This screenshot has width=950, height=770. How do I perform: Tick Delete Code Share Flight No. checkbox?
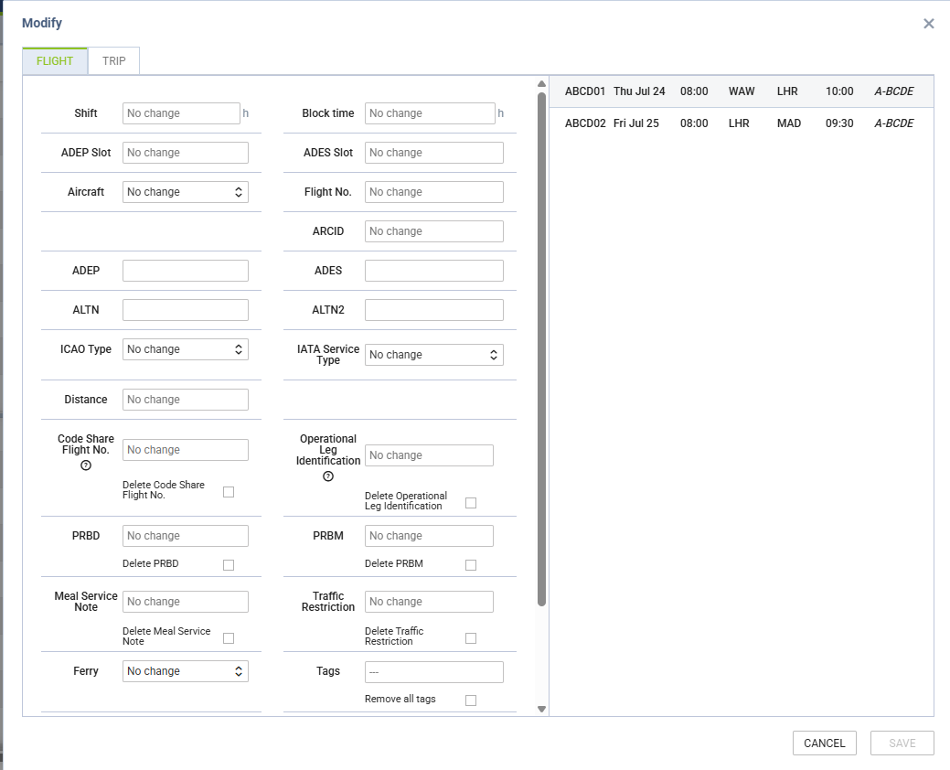click(x=229, y=492)
